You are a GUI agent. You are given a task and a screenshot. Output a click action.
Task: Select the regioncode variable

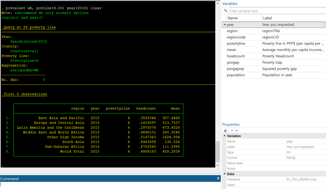(236, 37)
